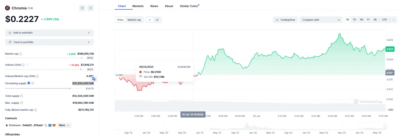This screenshot has width=404, height=139.
Task: Open the News tab
Action: point(154,6)
